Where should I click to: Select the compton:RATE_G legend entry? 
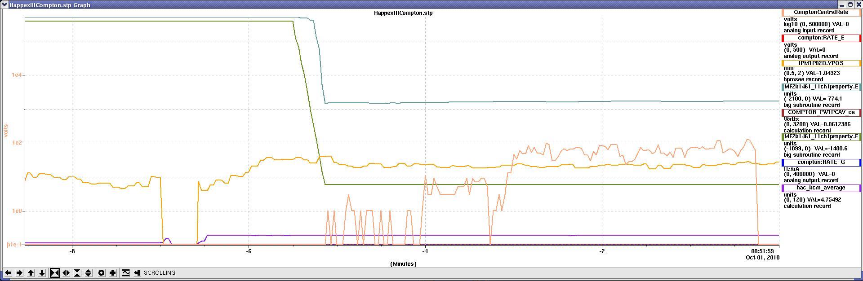coord(821,162)
